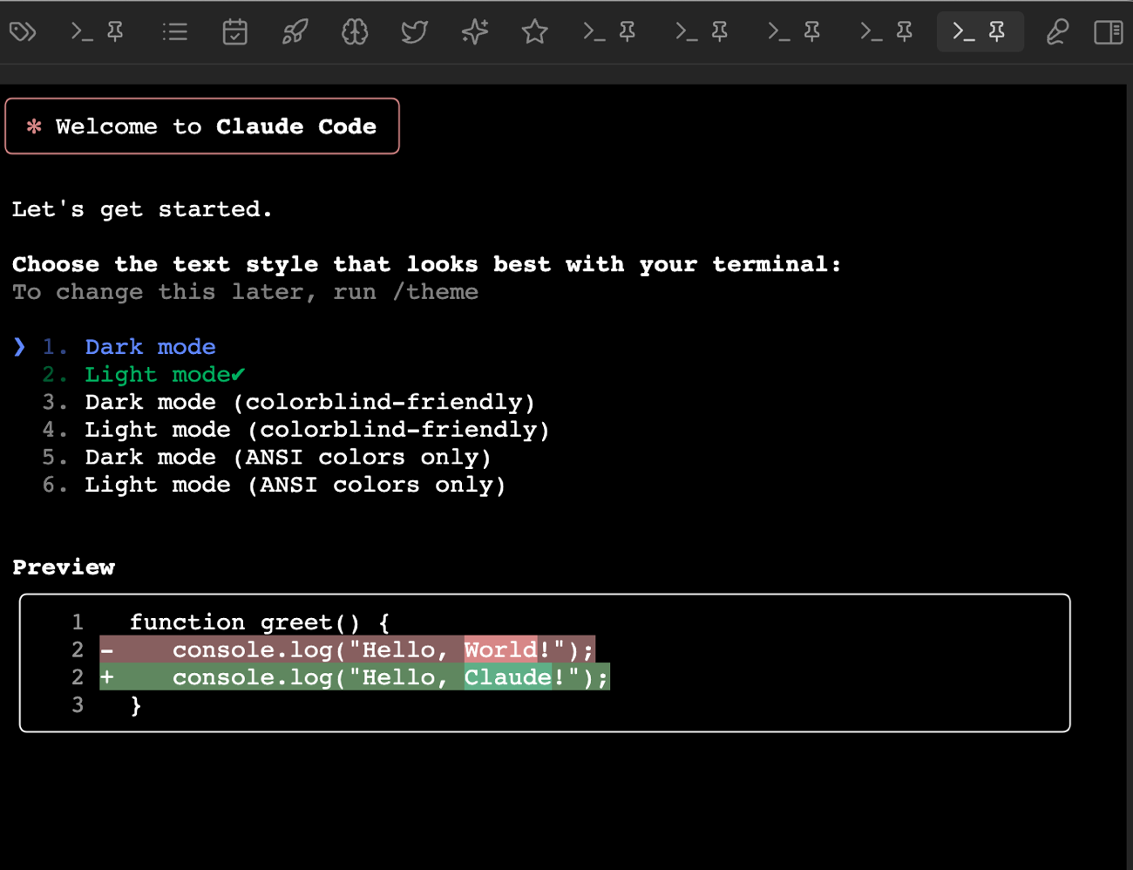Click the sparkles icon in toolbar
The height and width of the screenshot is (870, 1133).
[474, 32]
